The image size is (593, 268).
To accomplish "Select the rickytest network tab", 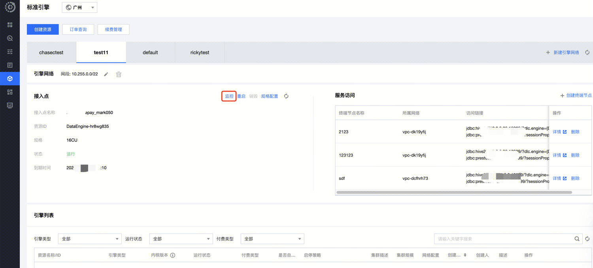I will (200, 53).
